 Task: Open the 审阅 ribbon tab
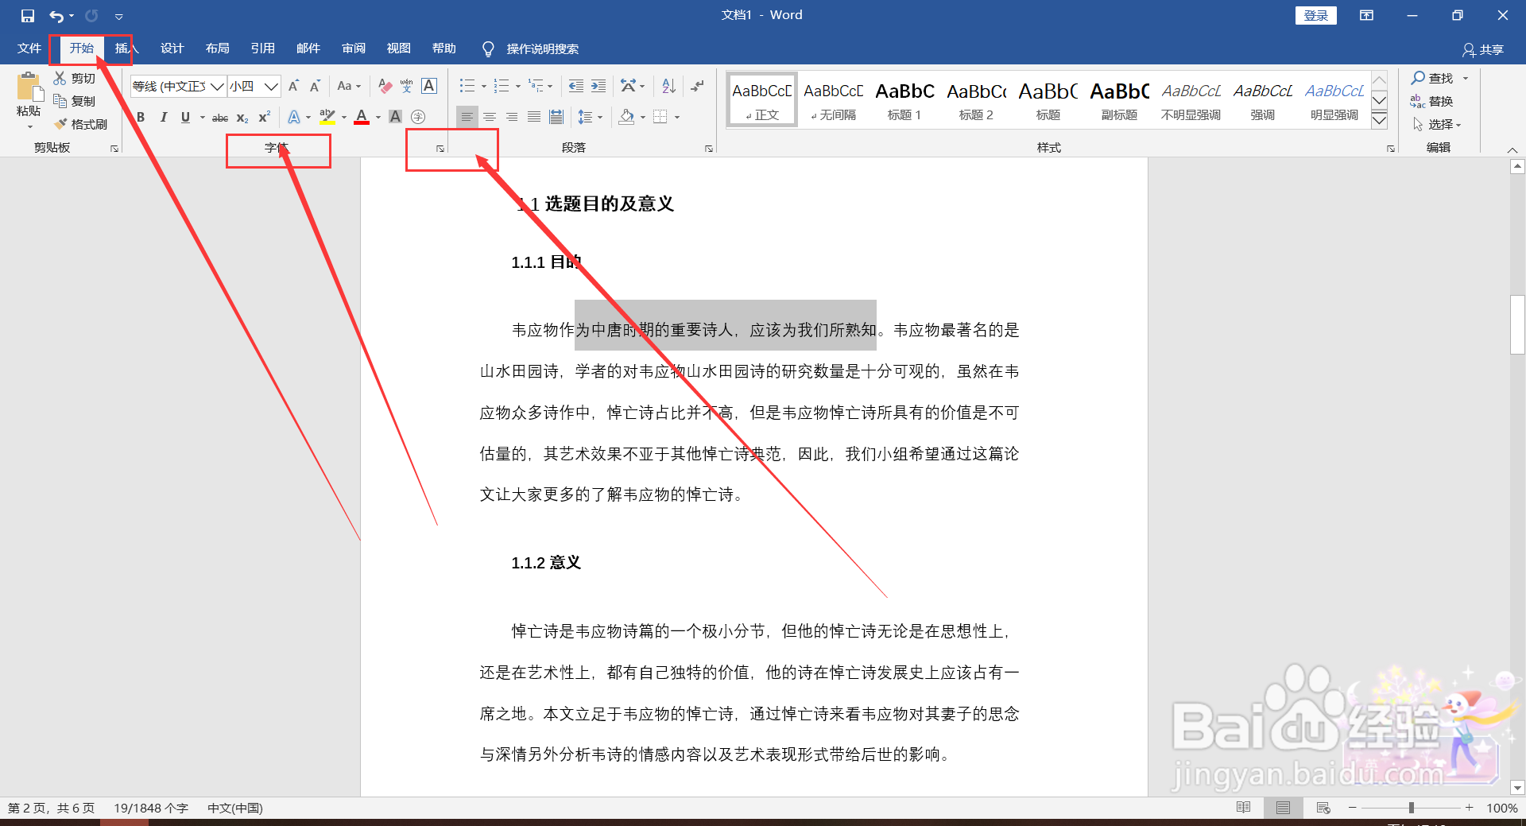[x=353, y=48]
